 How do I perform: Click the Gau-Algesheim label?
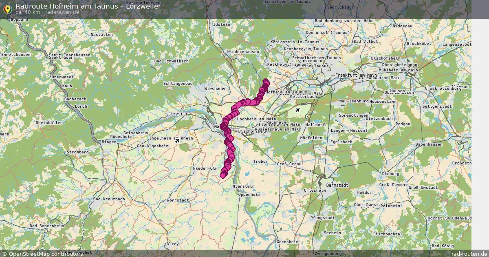pyautogui.click(x=153, y=146)
